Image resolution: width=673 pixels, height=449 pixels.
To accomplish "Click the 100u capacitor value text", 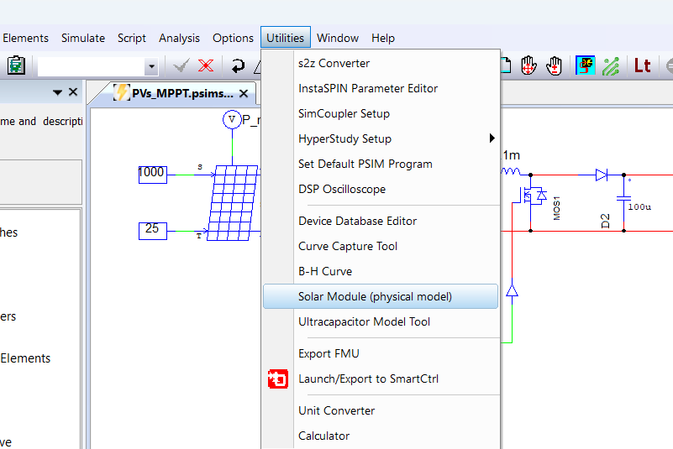I will (x=639, y=207).
